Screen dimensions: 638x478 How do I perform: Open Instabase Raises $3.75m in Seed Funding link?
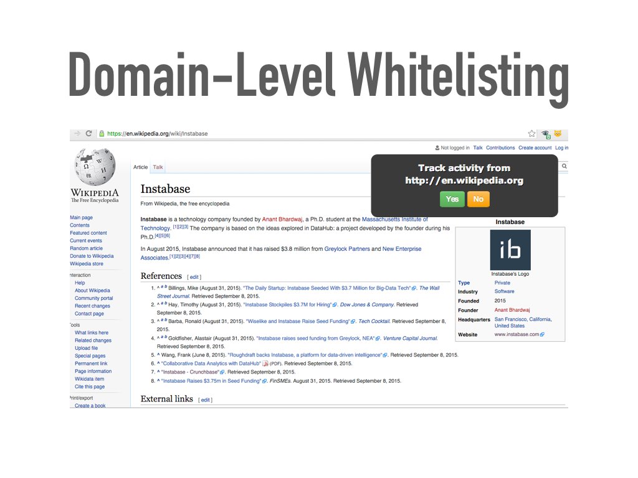[212, 382]
